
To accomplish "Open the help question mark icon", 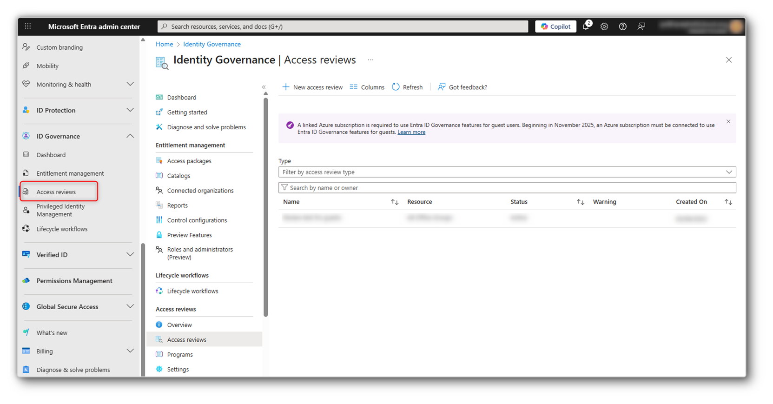I will pyautogui.click(x=622, y=26).
